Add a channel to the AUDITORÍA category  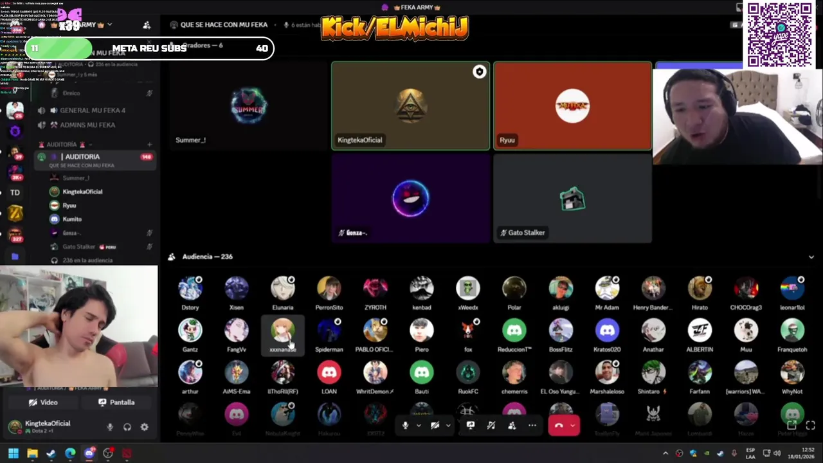(149, 145)
